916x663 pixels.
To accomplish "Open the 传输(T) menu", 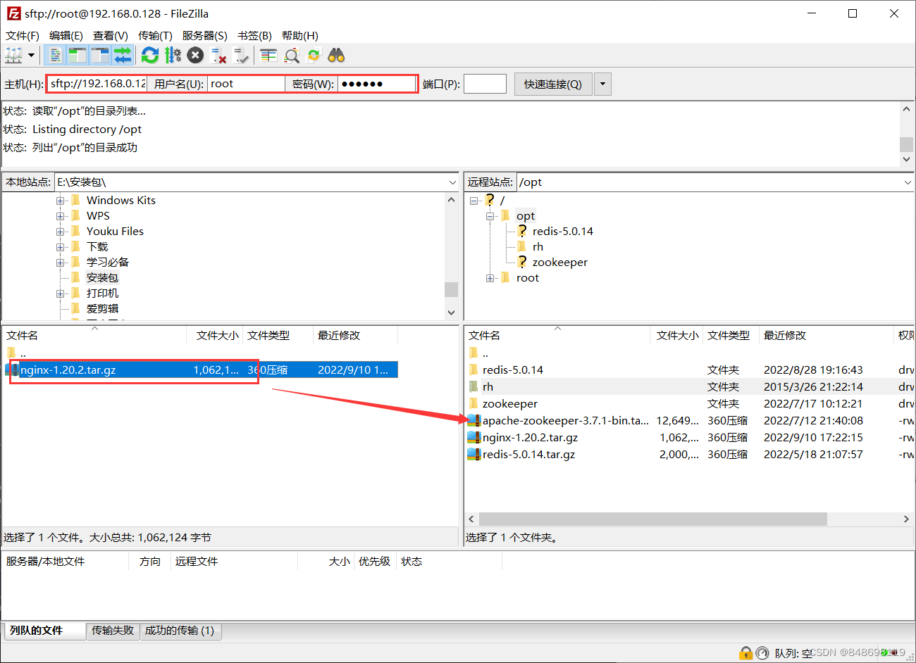I will point(155,35).
